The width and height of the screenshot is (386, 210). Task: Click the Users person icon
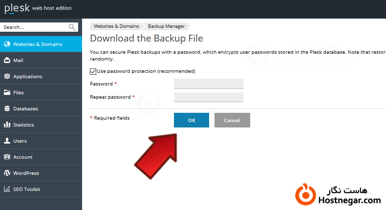point(7,141)
